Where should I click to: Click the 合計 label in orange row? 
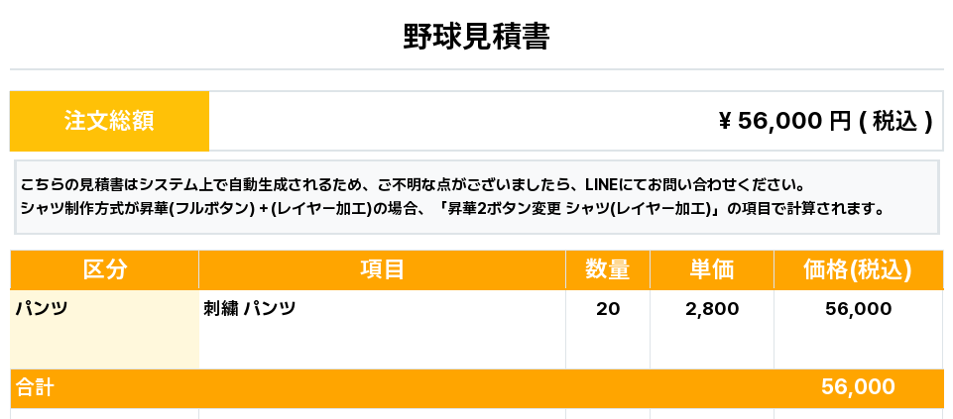pos(34,388)
